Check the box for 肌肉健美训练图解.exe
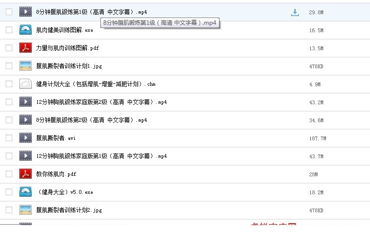The height and width of the screenshot is (236, 370). 9,30
